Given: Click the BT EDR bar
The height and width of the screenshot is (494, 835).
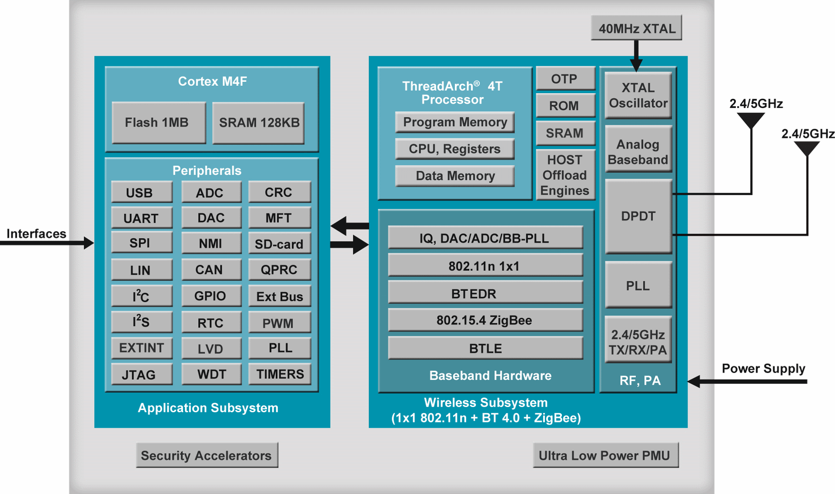Looking at the screenshot, I should point(485,293).
